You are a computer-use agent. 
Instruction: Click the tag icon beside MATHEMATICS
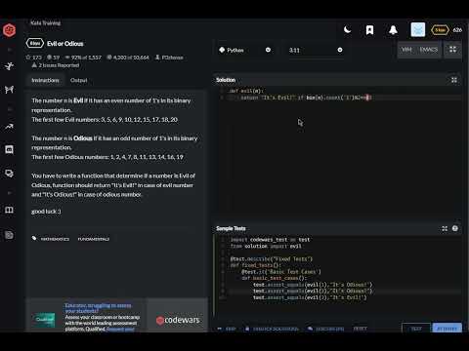[34, 239]
